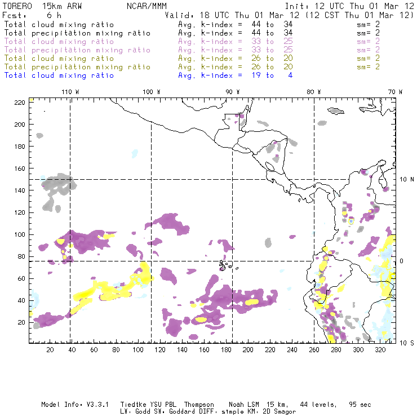Viewport: 417px width, 417px height.
Task: Click the black "Total precipitation mixing ratio" legend line
Action: [x=77, y=33]
